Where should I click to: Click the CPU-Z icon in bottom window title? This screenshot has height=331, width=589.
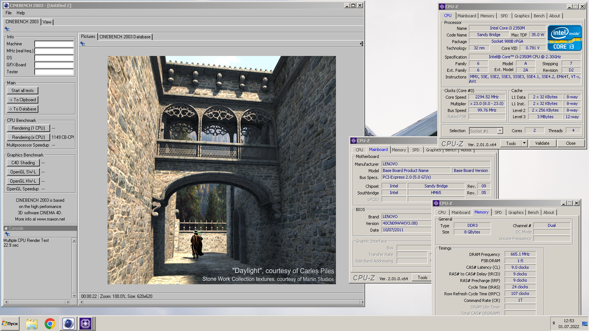click(x=436, y=203)
